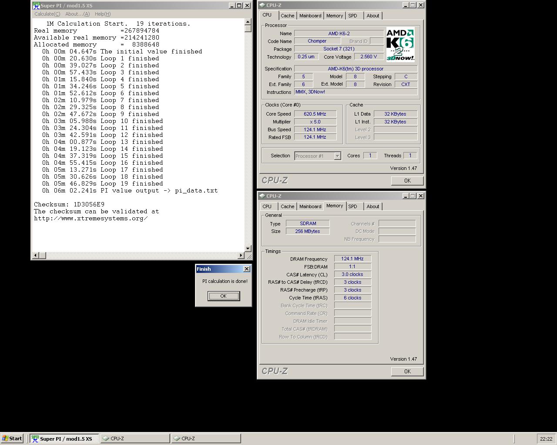
Task: Click the DRAM Frequency value 124.1 MHz
Action: point(352,259)
